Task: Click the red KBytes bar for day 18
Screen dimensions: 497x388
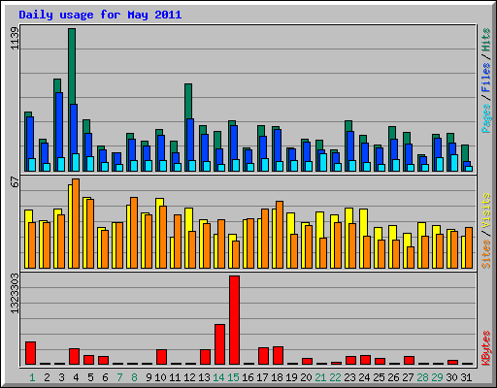Action: pos(278,356)
